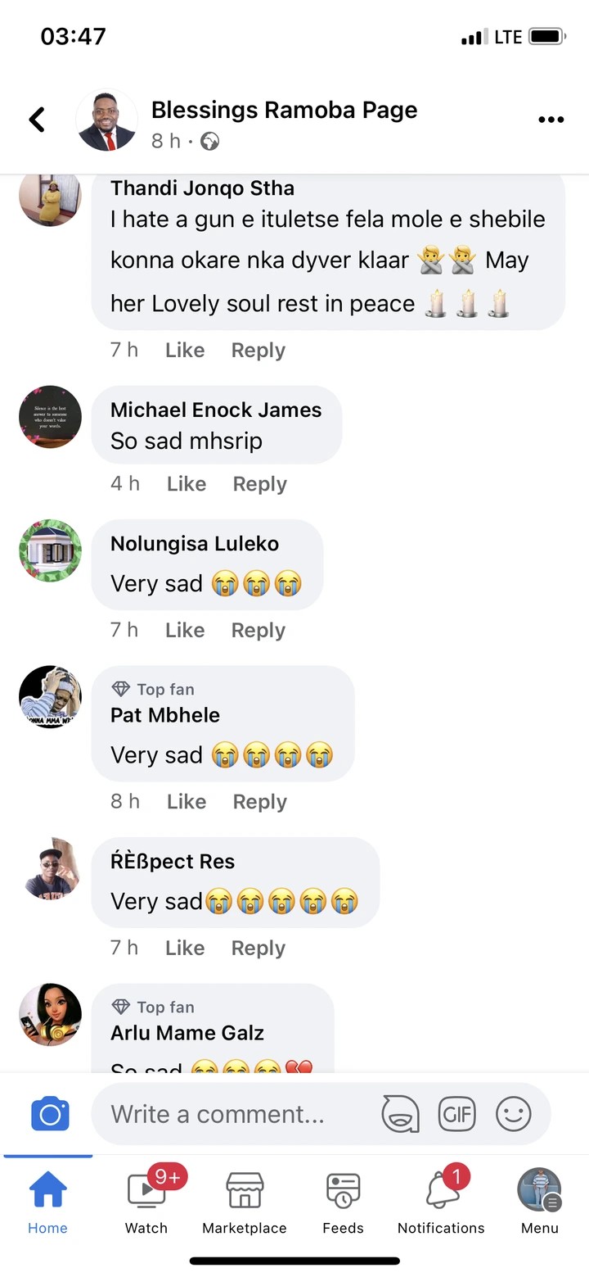Go to the Home tab
The height and width of the screenshot is (1277, 589).
click(48, 1200)
